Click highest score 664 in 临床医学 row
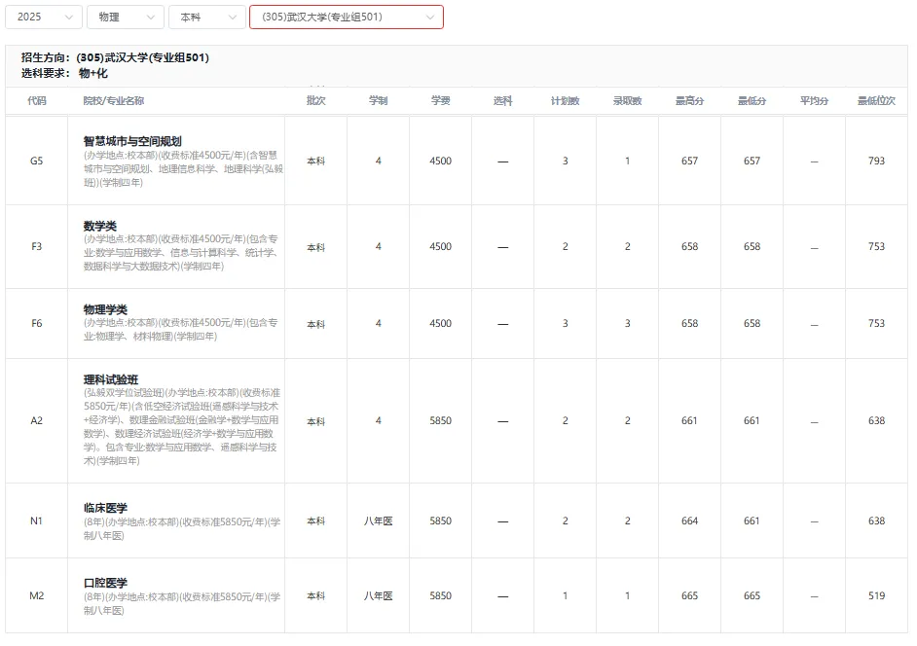This screenshot has width=917, height=646. click(689, 520)
